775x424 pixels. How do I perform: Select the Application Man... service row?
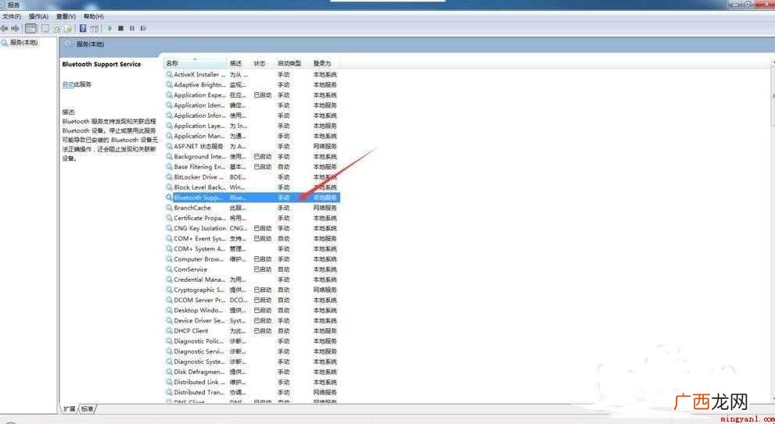click(252, 136)
